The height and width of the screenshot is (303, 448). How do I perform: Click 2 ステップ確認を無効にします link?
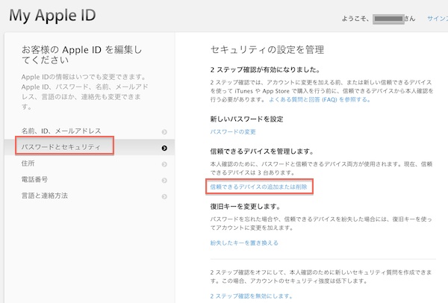(252, 296)
